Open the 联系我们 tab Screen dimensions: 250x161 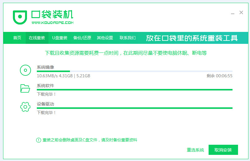(x=128, y=38)
